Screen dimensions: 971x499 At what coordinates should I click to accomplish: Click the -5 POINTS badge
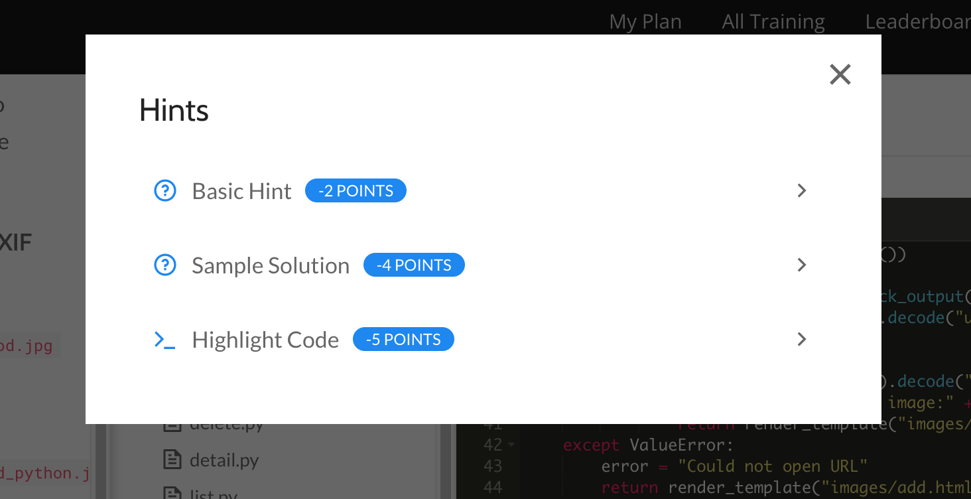coord(403,340)
